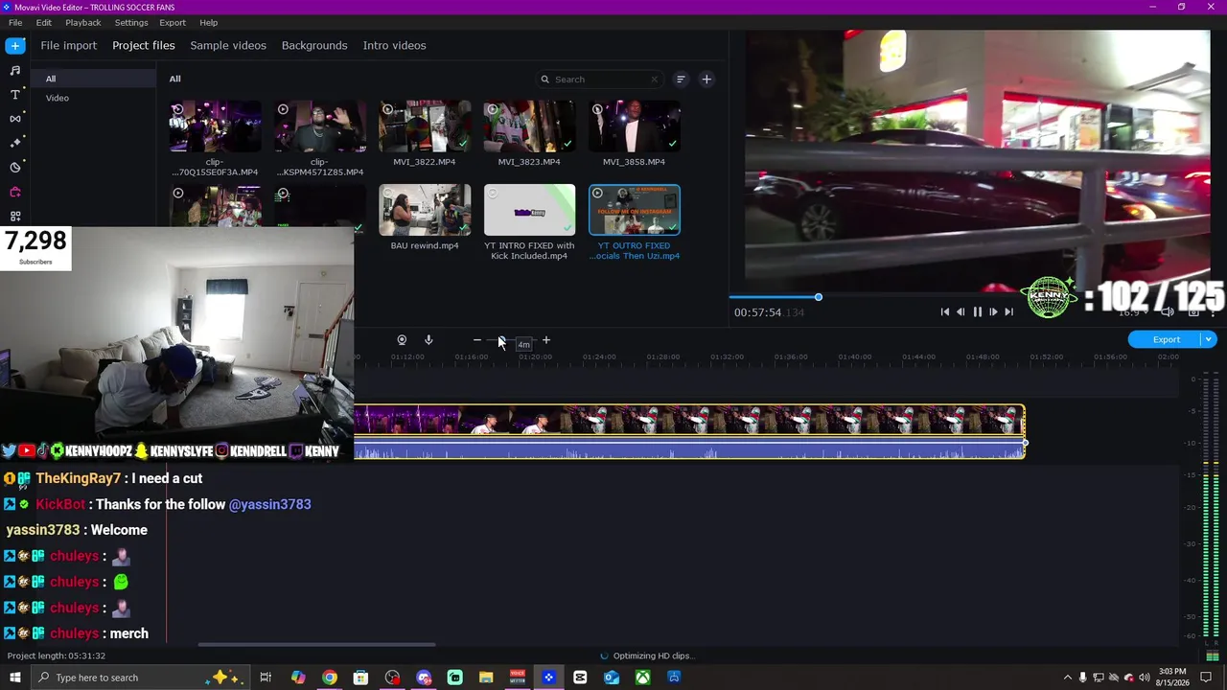Clear the search field with the X
1227x690 pixels.
tap(655, 80)
